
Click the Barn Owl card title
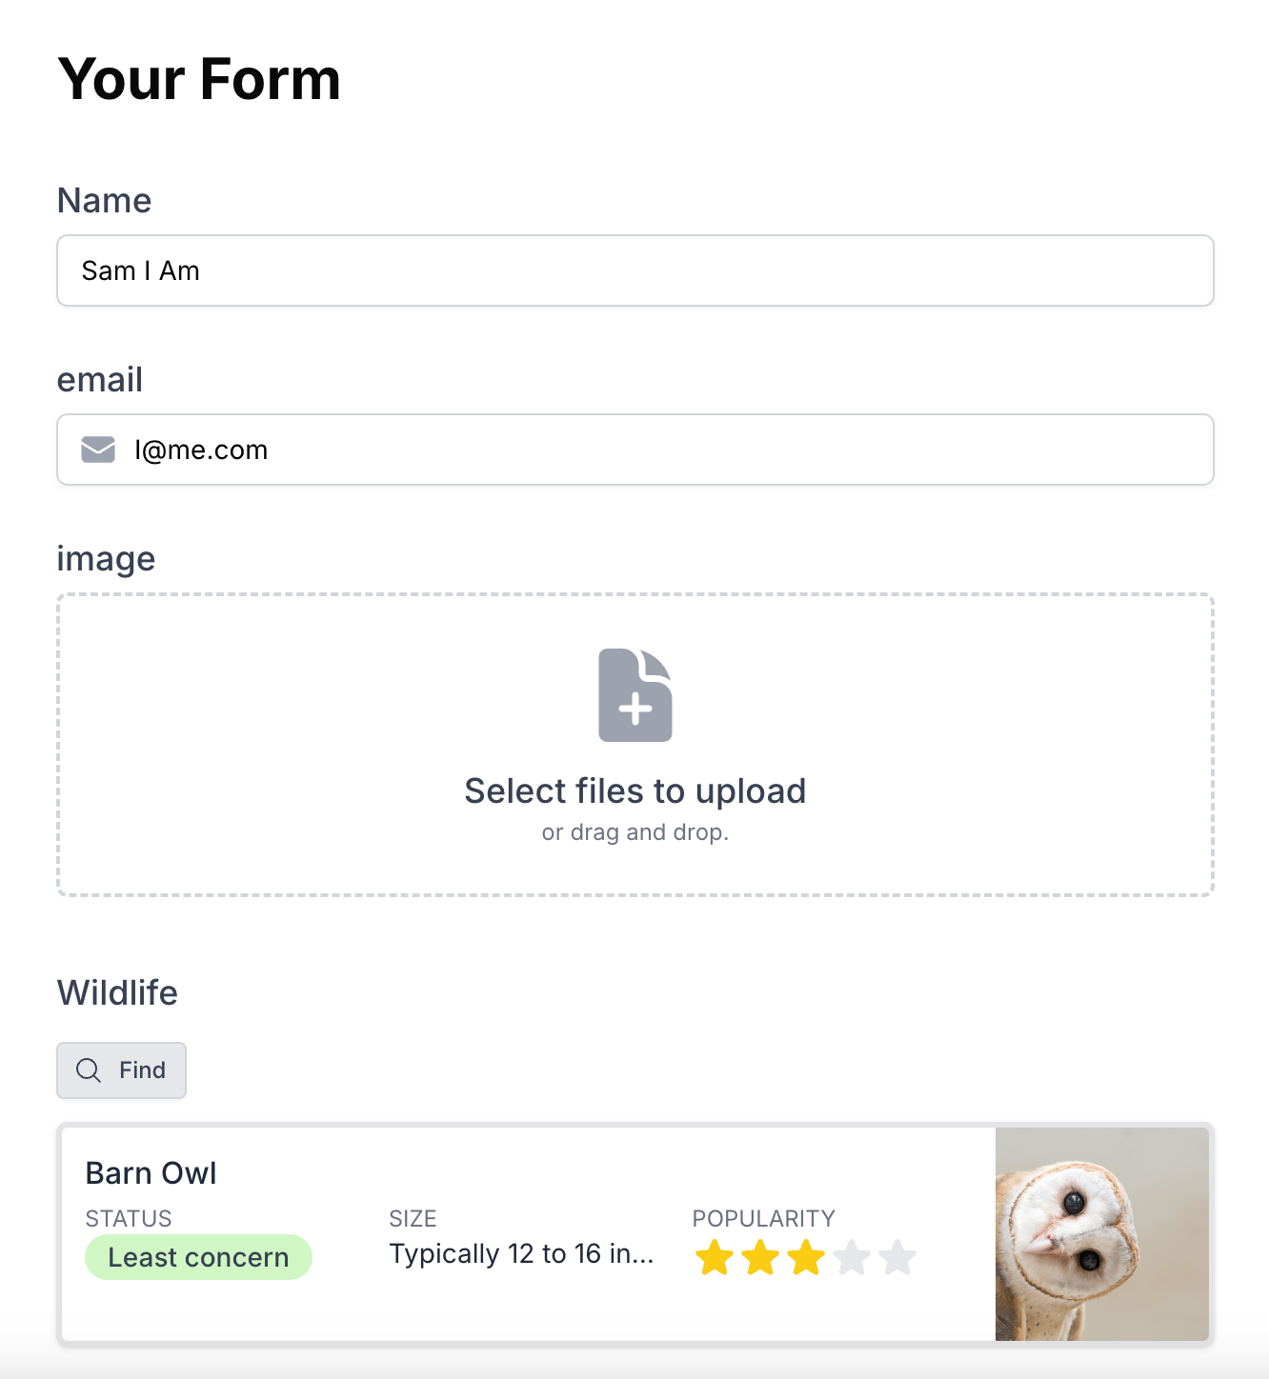click(151, 1173)
